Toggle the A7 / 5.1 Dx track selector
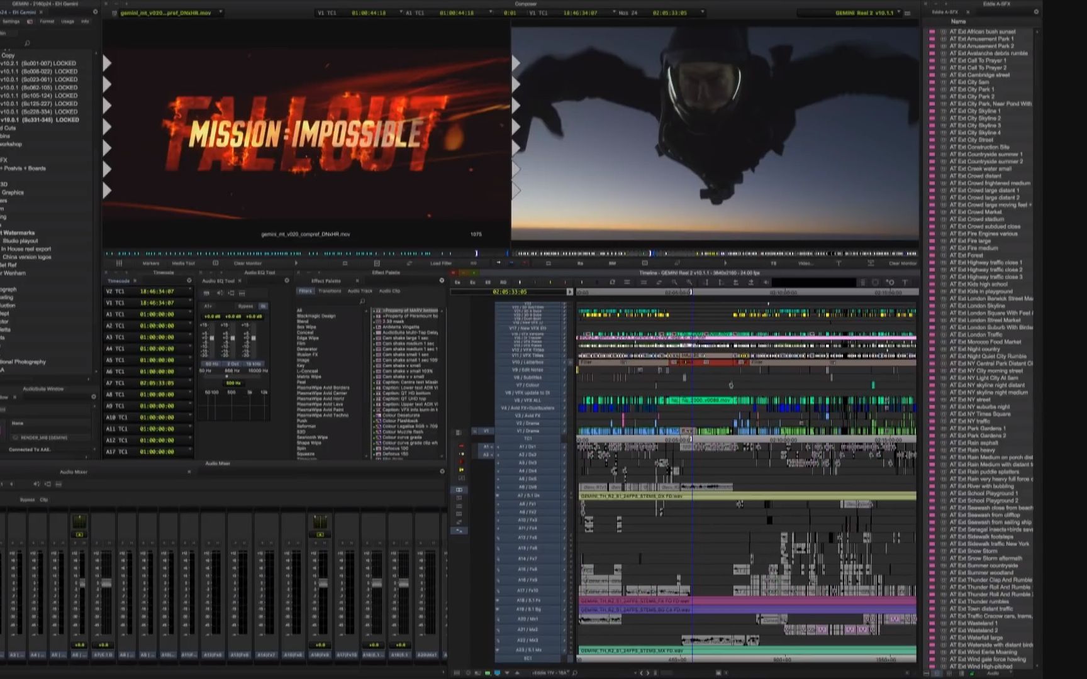The width and height of the screenshot is (1087, 679). pos(528,495)
